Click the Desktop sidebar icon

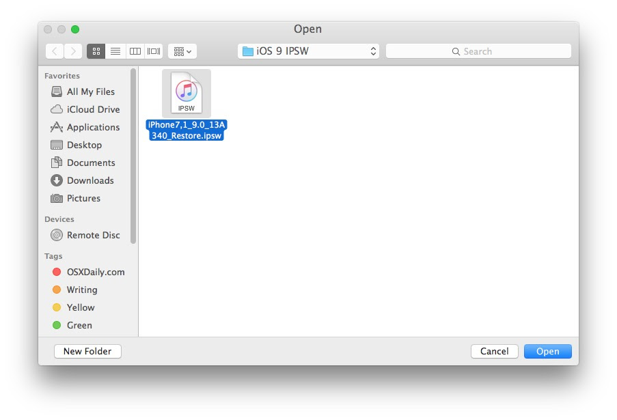point(57,145)
